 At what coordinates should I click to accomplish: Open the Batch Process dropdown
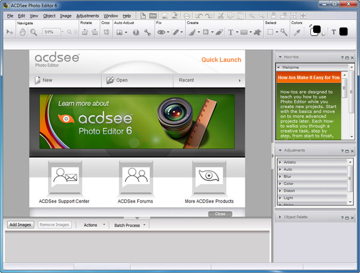pyautogui.click(x=130, y=225)
